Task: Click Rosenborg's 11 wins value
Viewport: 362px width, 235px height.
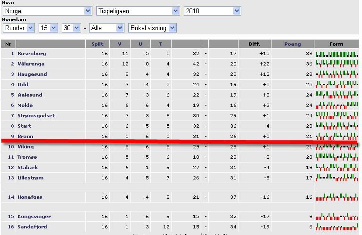Action: point(125,54)
